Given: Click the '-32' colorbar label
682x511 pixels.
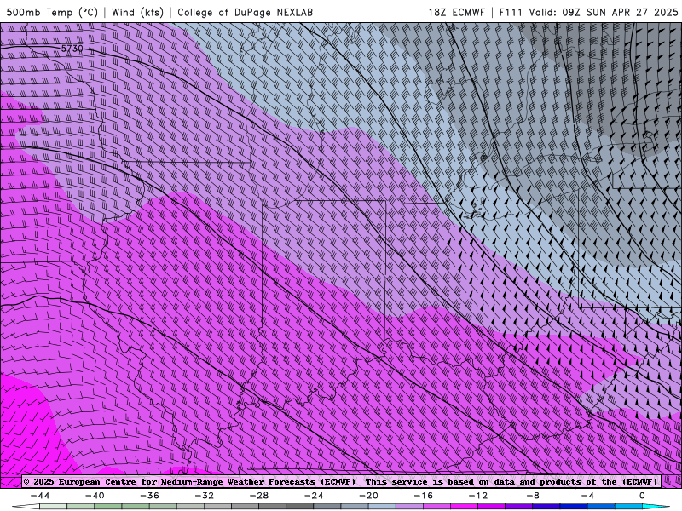Looking at the screenshot, I should [x=205, y=496].
